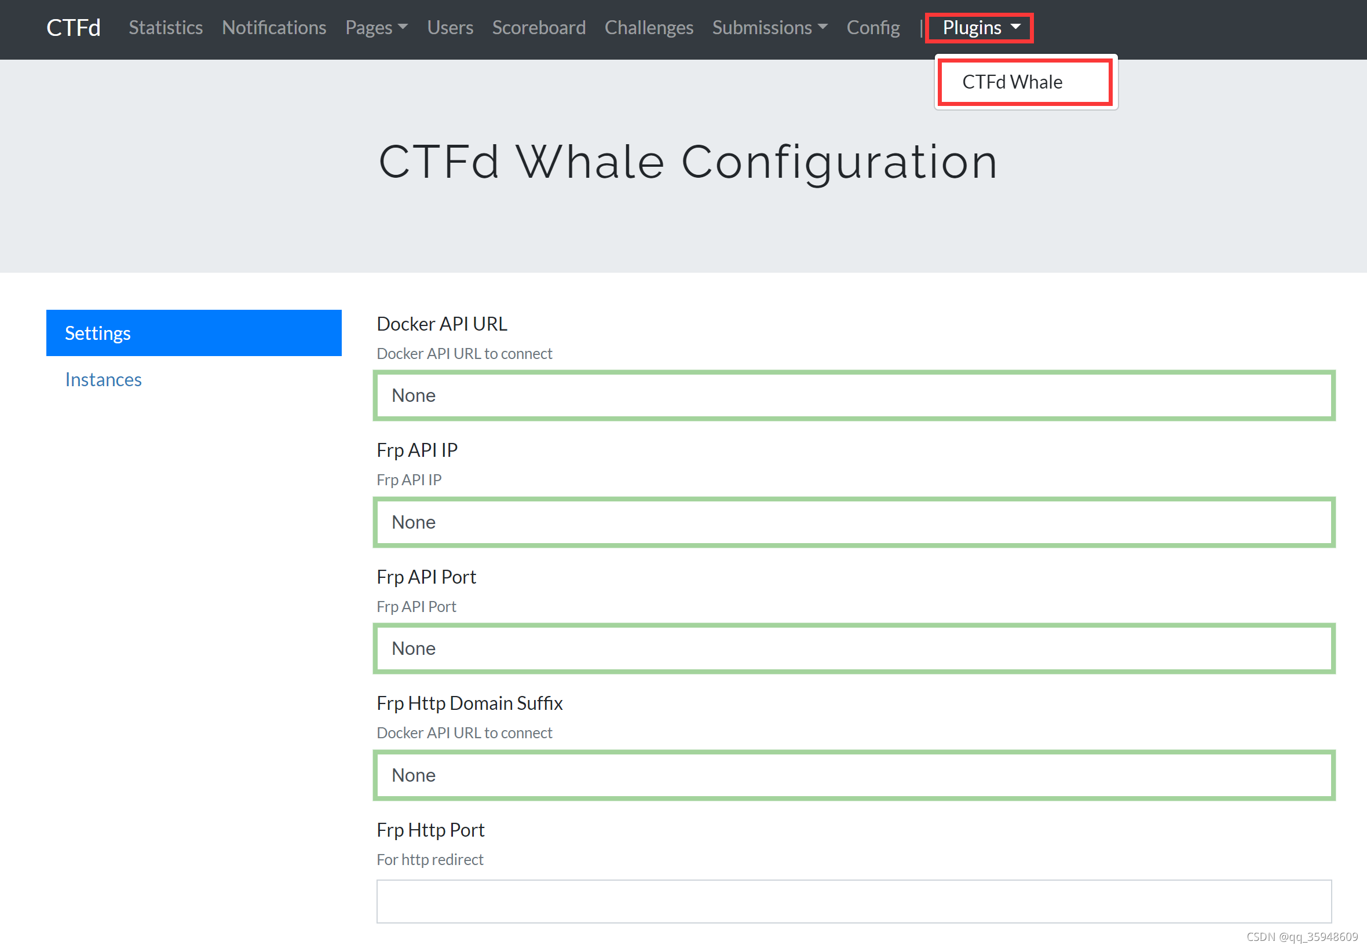Open the Config page
This screenshot has width=1367, height=949.
tap(873, 27)
